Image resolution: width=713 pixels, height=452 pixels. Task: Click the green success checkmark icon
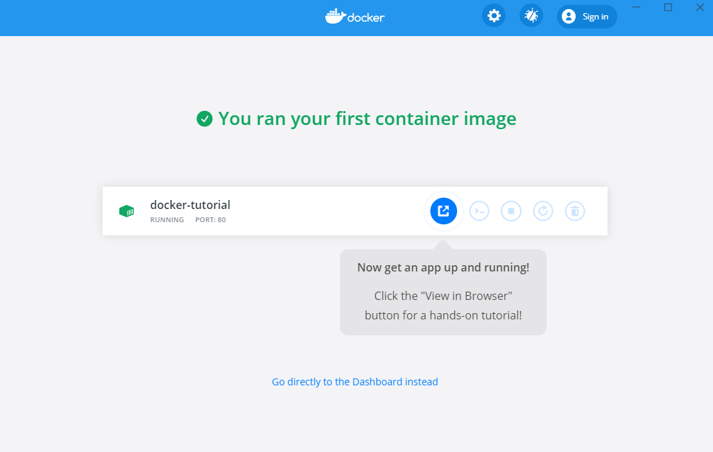pos(205,119)
